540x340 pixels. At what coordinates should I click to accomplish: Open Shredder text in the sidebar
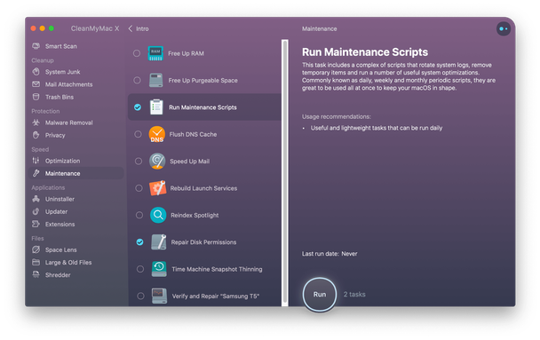tap(58, 275)
